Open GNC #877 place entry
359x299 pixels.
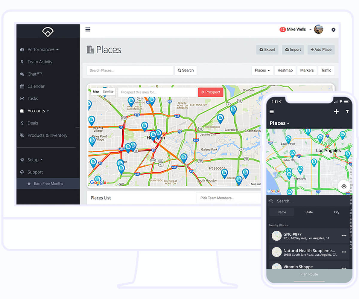309,236
